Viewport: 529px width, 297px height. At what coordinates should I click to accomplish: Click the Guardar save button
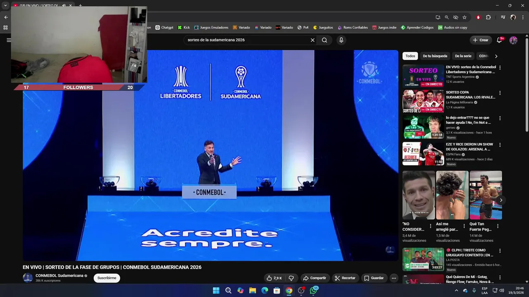374,278
